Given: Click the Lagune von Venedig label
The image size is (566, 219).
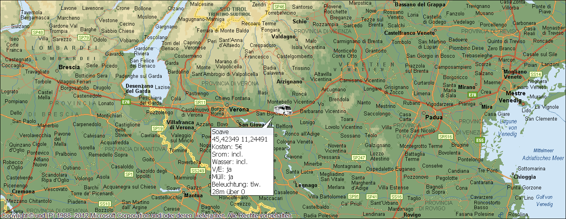Looking at the screenshot, I should (508, 128).
